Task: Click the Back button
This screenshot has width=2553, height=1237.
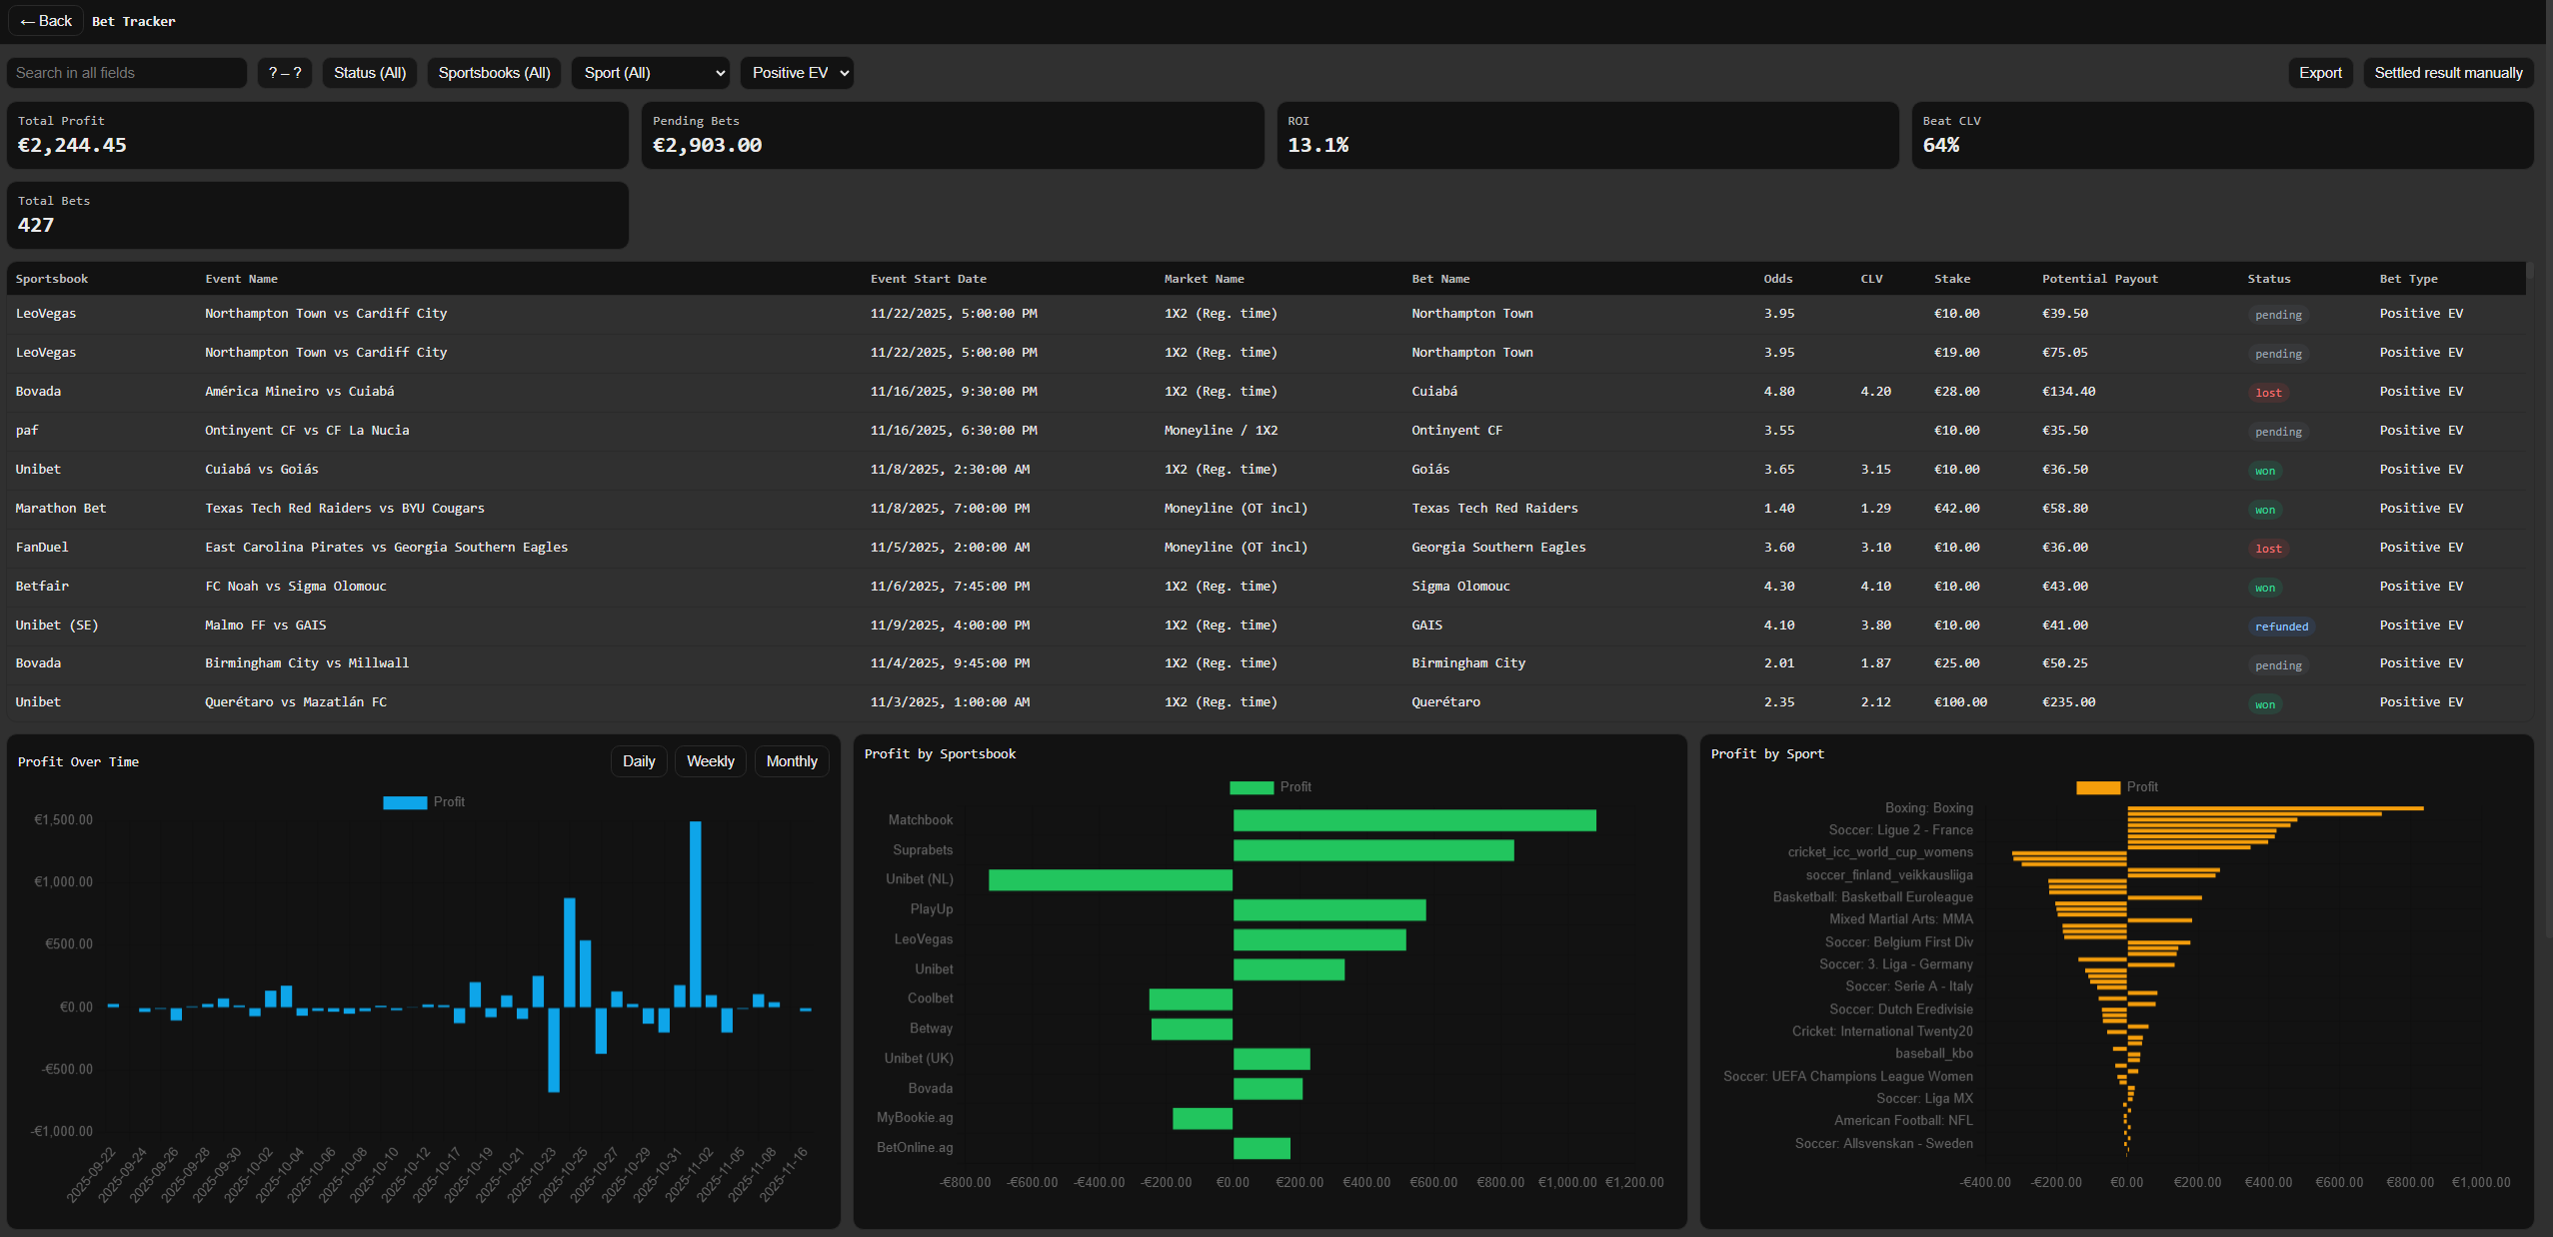Action: [x=45, y=20]
